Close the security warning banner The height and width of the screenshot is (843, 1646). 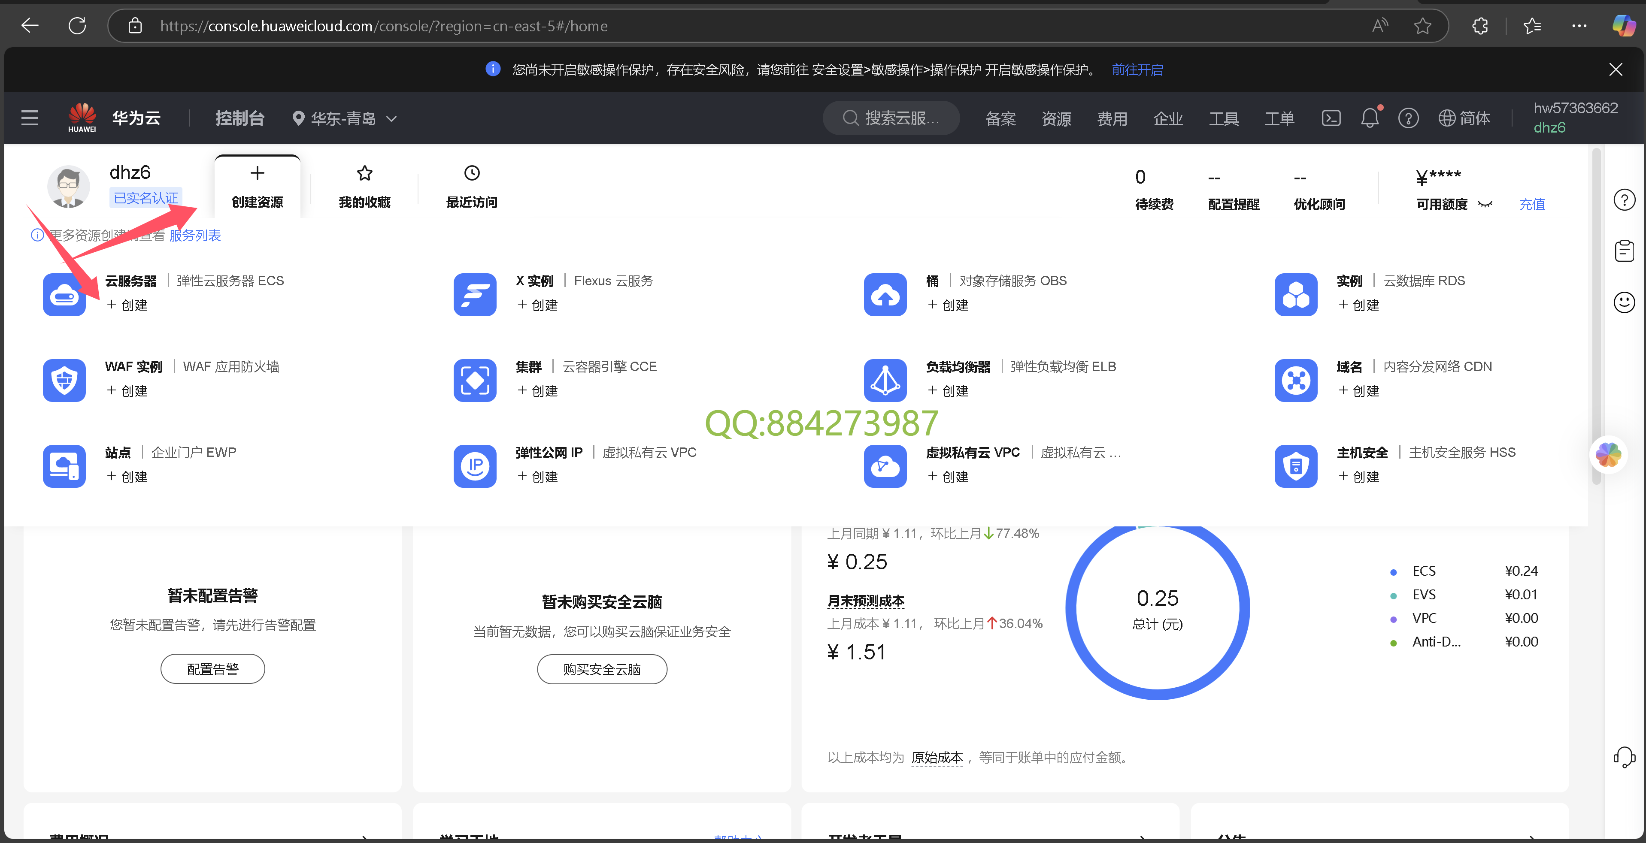click(1616, 69)
